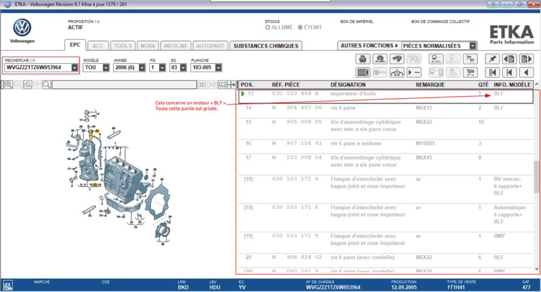Viewport: 541px width, 292px height.
Task: Click the LEX CON status icon
Action: click(x=7, y=285)
